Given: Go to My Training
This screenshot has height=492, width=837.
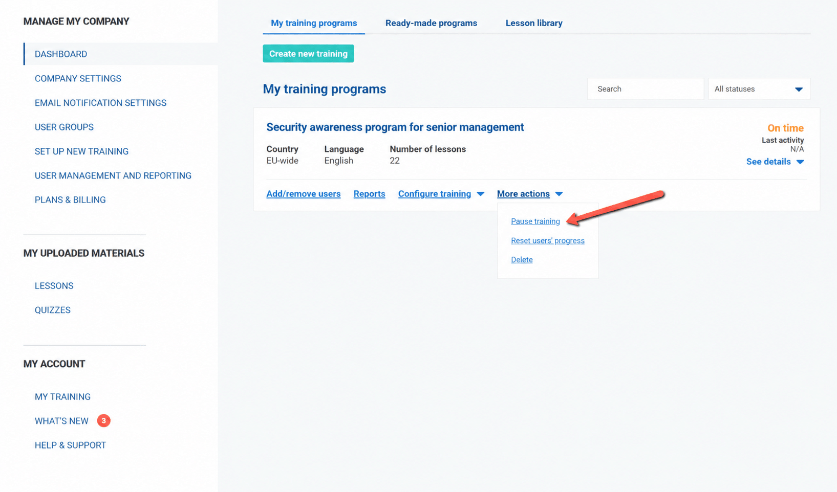Looking at the screenshot, I should click(x=62, y=397).
